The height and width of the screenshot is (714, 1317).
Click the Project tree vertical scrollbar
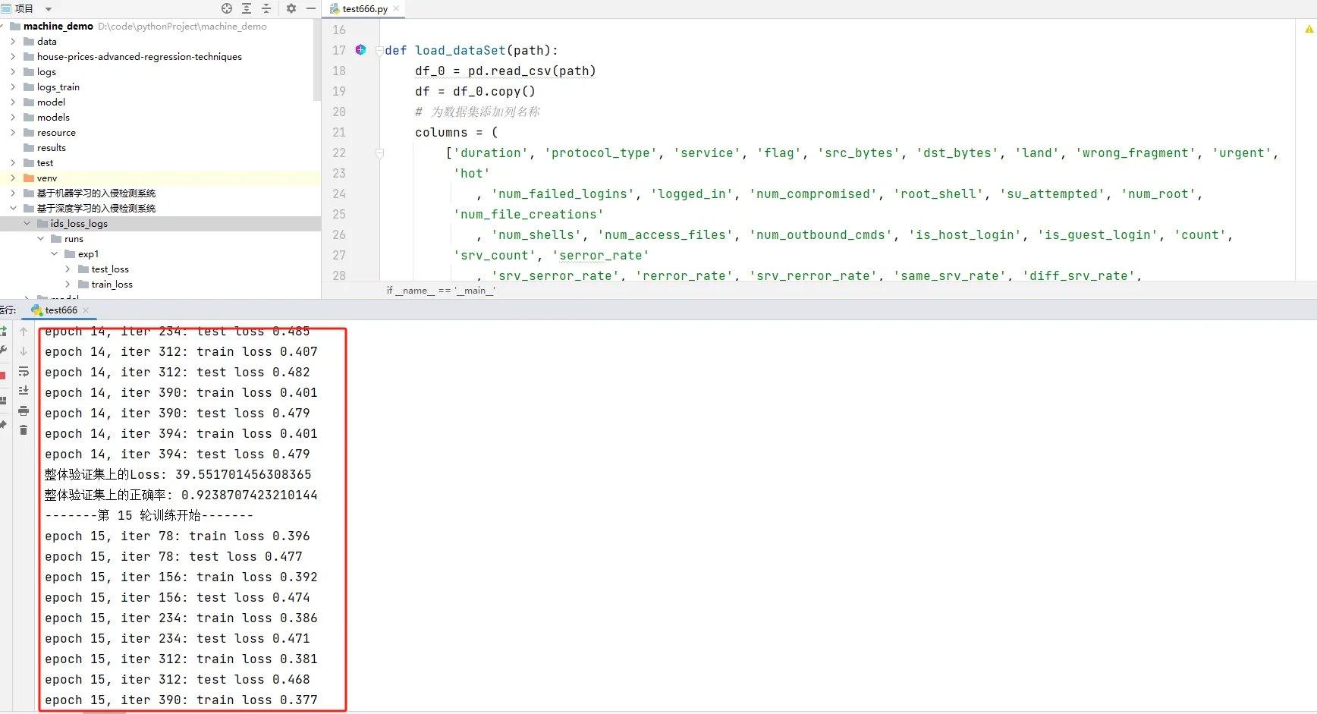coord(317,61)
